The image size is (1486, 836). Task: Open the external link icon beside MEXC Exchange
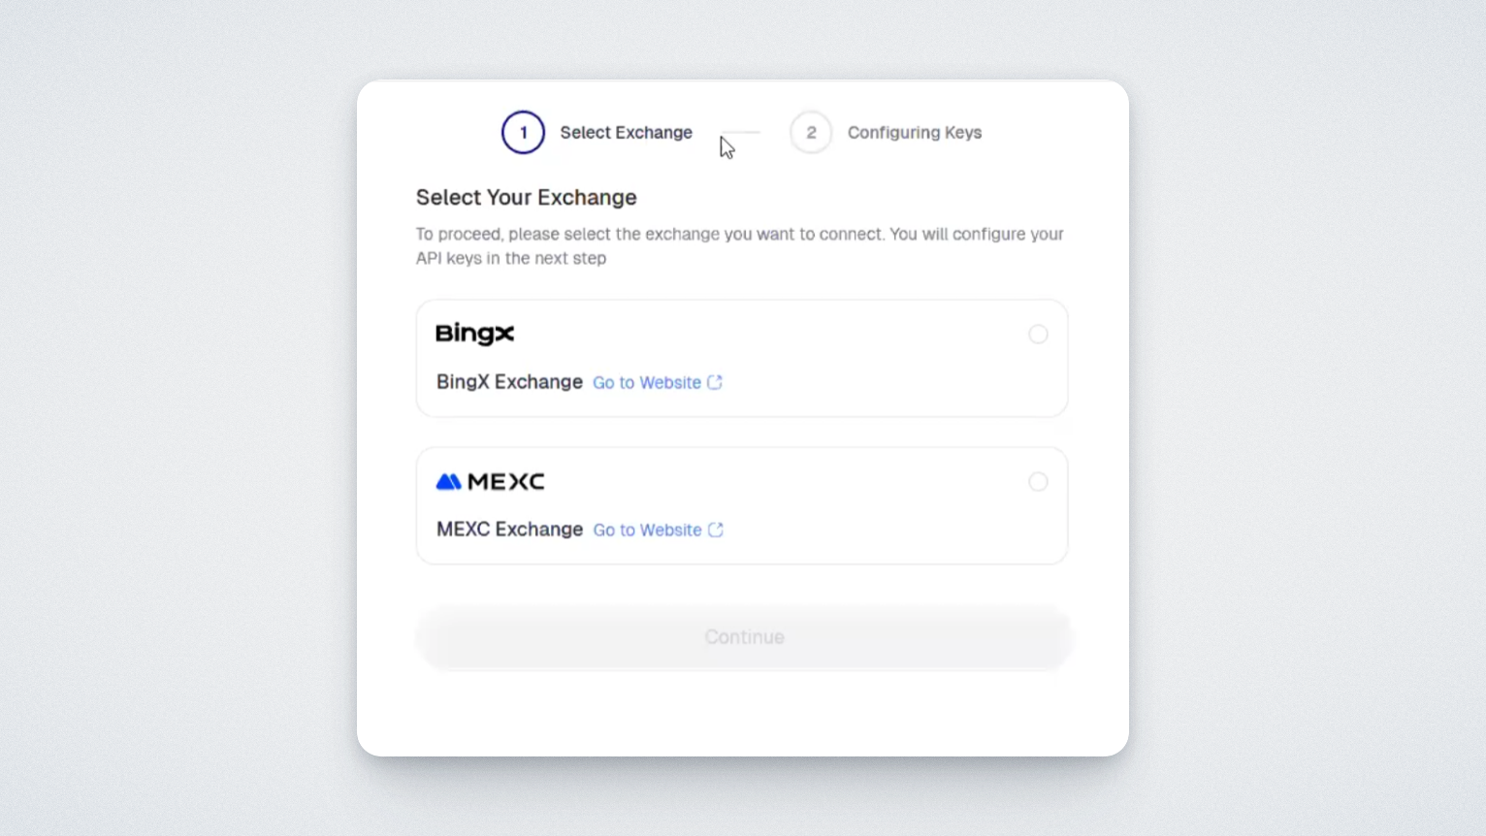point(716,530)
